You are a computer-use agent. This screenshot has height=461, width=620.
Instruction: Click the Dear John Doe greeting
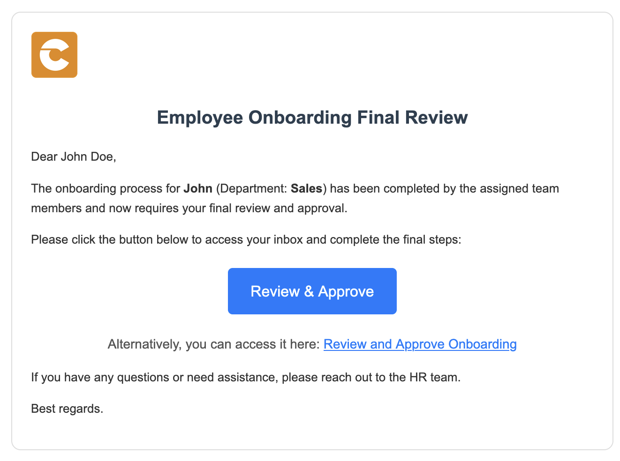[x=73, y=157]
